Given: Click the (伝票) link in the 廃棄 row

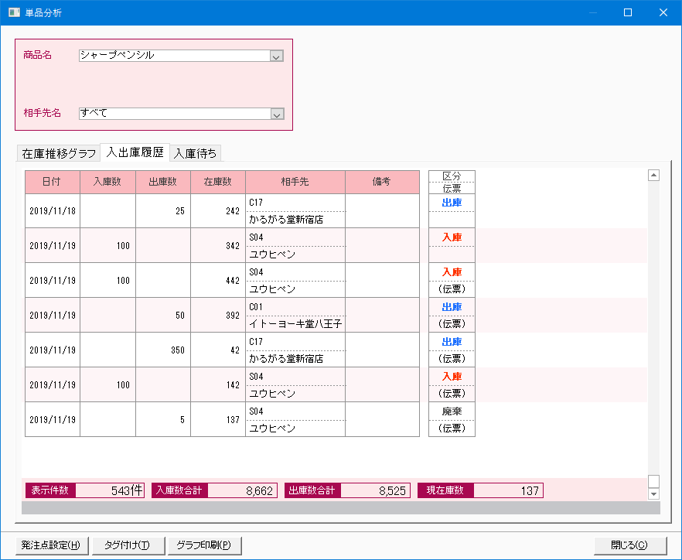Looking at the screenshot, I should 452,429.
